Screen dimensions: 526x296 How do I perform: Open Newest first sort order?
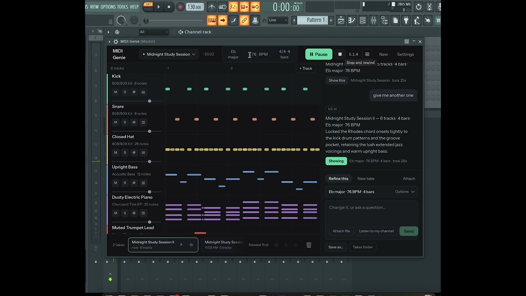tap(258, 245)
